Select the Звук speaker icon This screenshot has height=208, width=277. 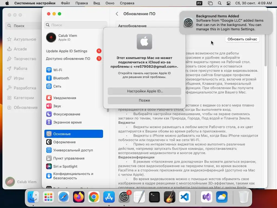click(49, 106)
